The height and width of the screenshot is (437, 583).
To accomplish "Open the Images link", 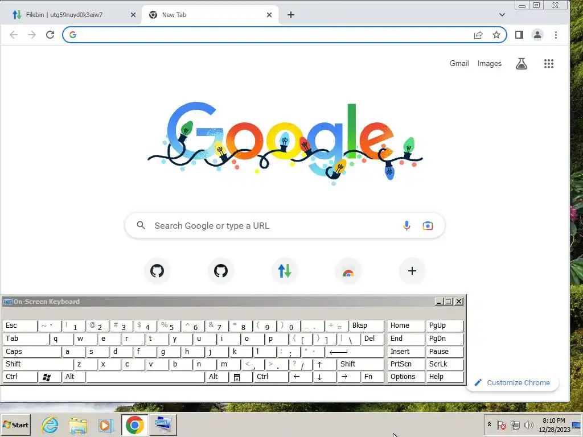I will tap(489, 64).
